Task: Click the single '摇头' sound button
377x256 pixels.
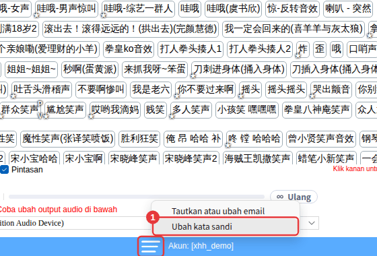Action: coord(250,90)
